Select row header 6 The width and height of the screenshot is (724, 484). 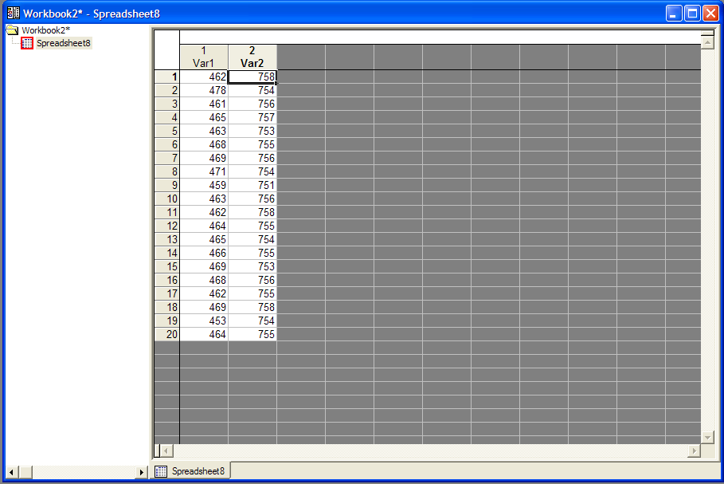[x=166, y=144]
